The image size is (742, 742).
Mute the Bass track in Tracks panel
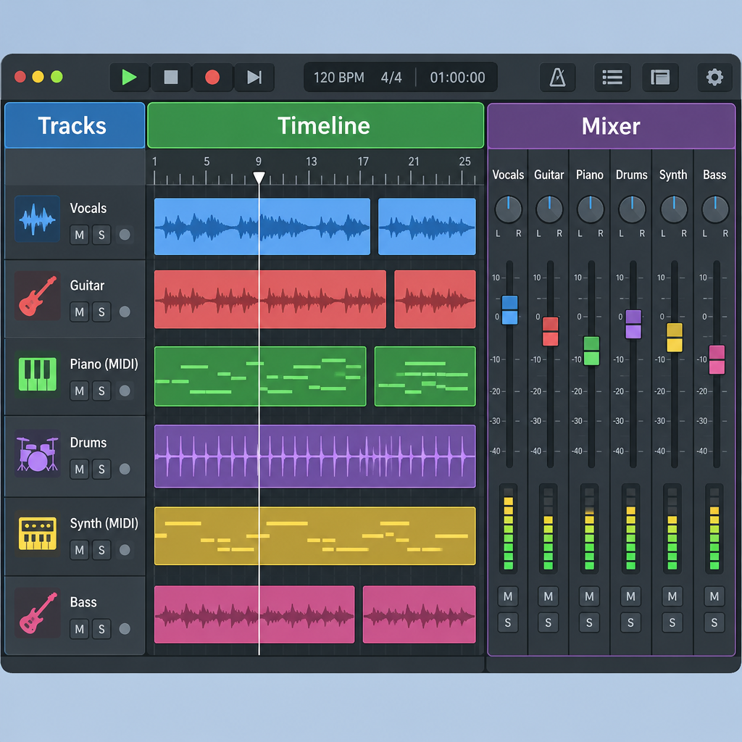click(80, 629)
